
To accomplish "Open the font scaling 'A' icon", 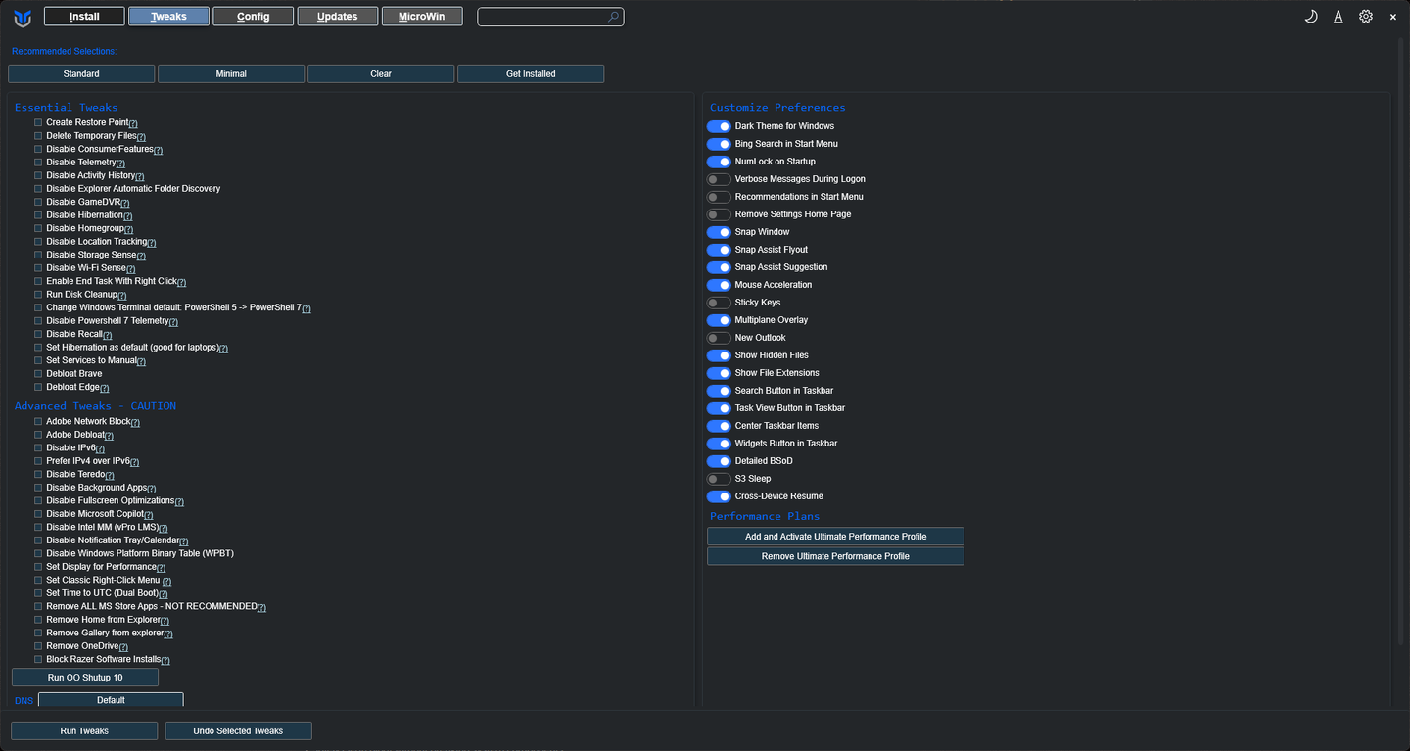I will click(1339, 17).
